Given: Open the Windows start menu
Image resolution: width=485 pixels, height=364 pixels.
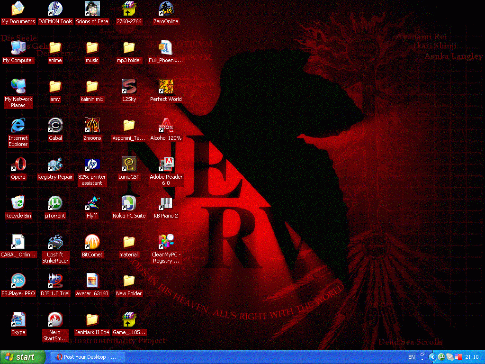Looking at the screenshot, I should coord(22,357).
